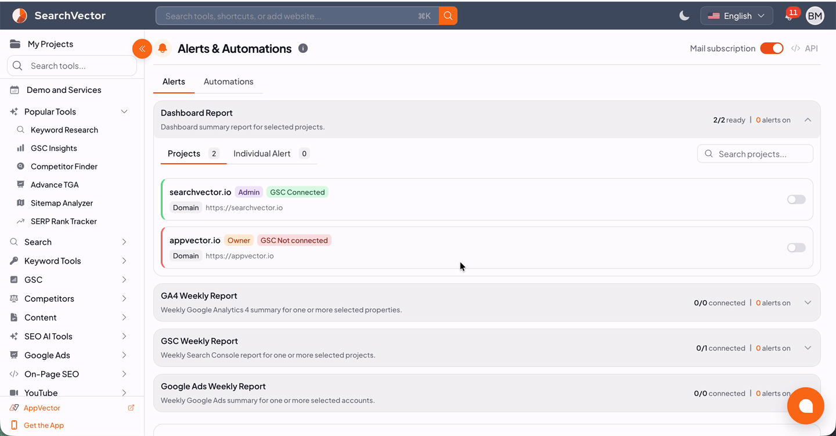836x436 pixels.
Task: Open the API code link
Action: coord(805,48)
